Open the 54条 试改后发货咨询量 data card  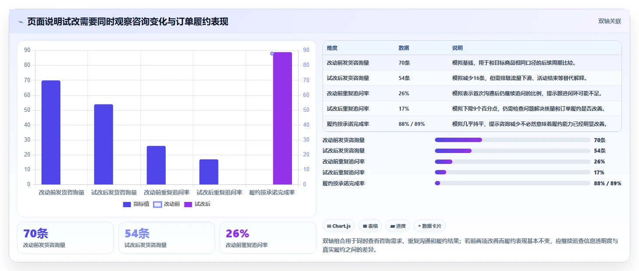167,238
